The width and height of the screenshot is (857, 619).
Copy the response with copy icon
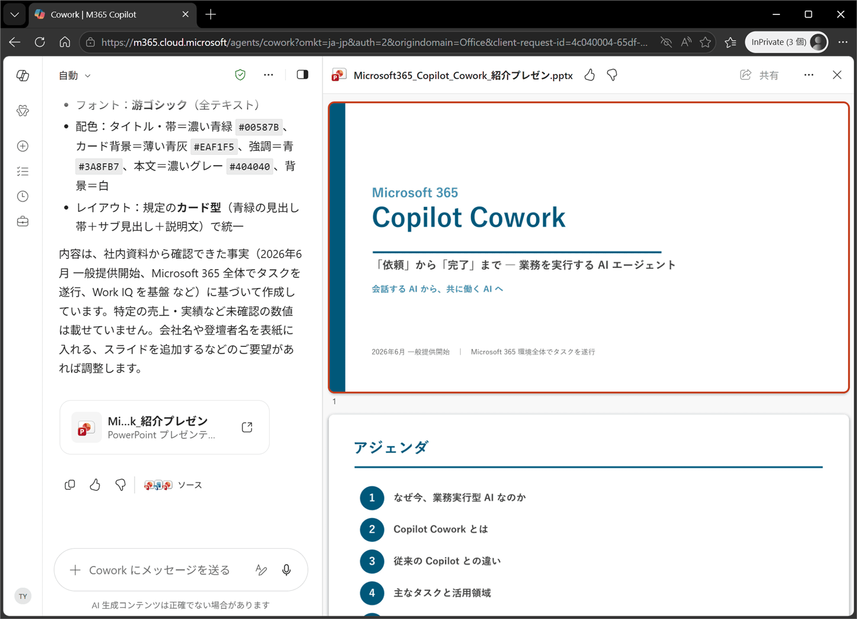(x=70, y=485)
